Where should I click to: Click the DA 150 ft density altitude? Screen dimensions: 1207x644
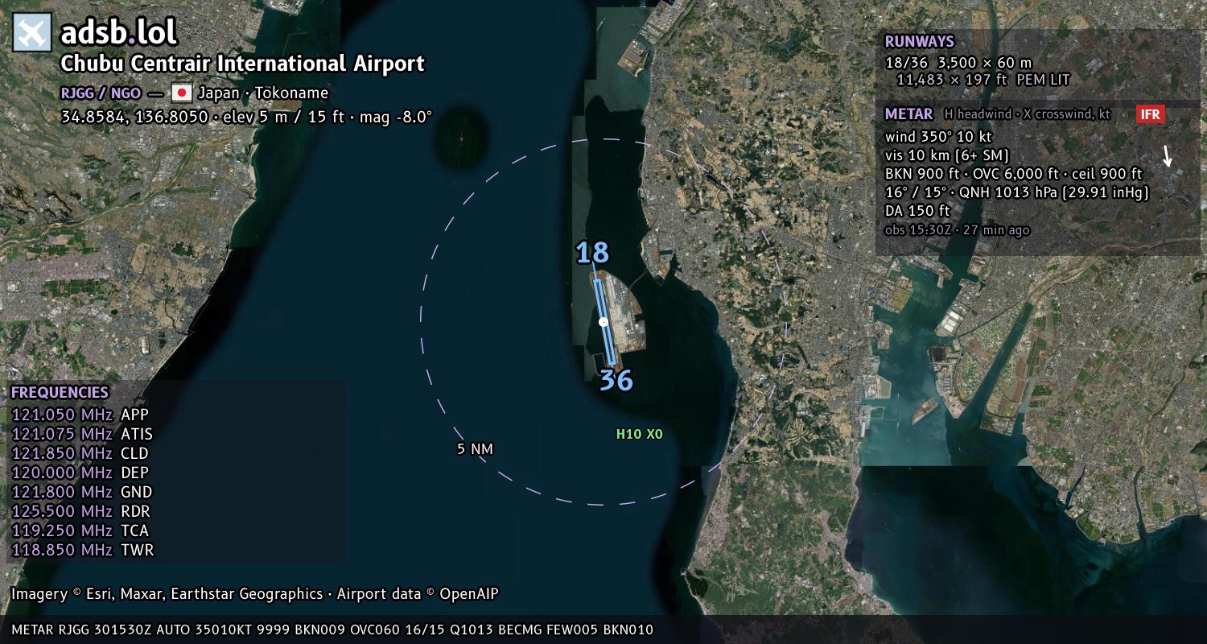[917, 211]
